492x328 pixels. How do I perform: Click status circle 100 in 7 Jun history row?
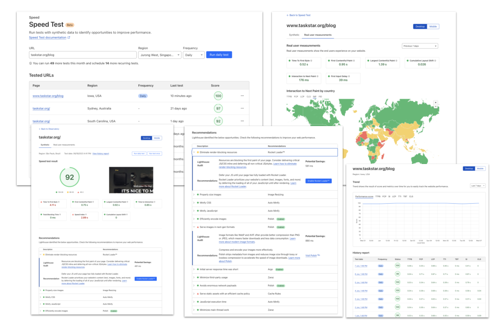tap(398, 265)
